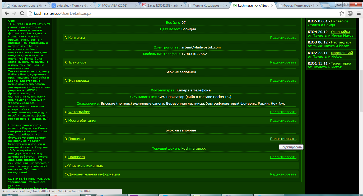Click the browser back arrow button
The image size is (363, 196).
[x=7, y=13]
